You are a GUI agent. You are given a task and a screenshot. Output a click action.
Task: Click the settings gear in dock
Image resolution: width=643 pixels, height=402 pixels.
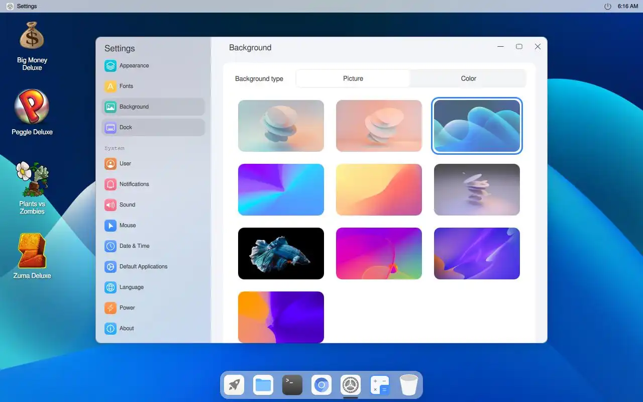pos(351,385)
